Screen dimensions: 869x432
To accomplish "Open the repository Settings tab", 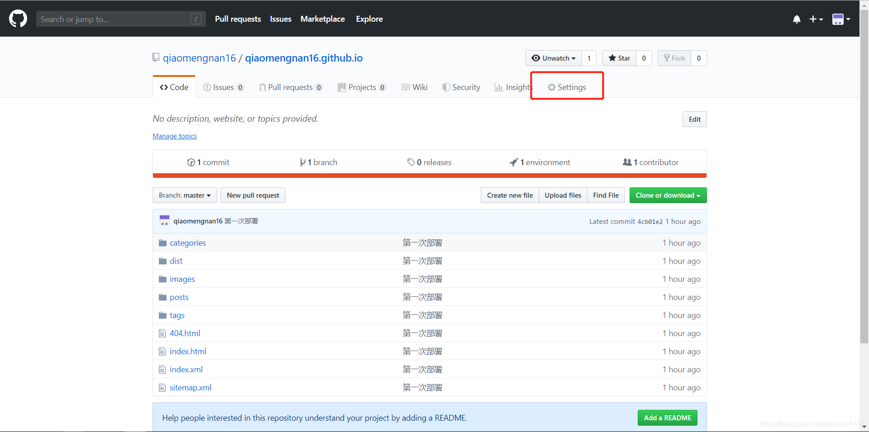I will pyautogui.click(x=567, y=87).
